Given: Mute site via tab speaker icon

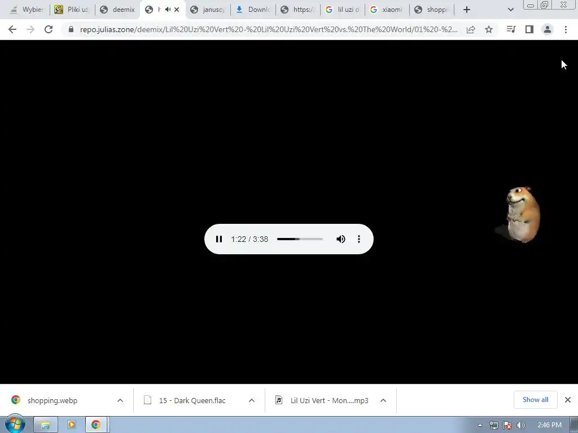Looking at the screenshot, I should (168, 10).
